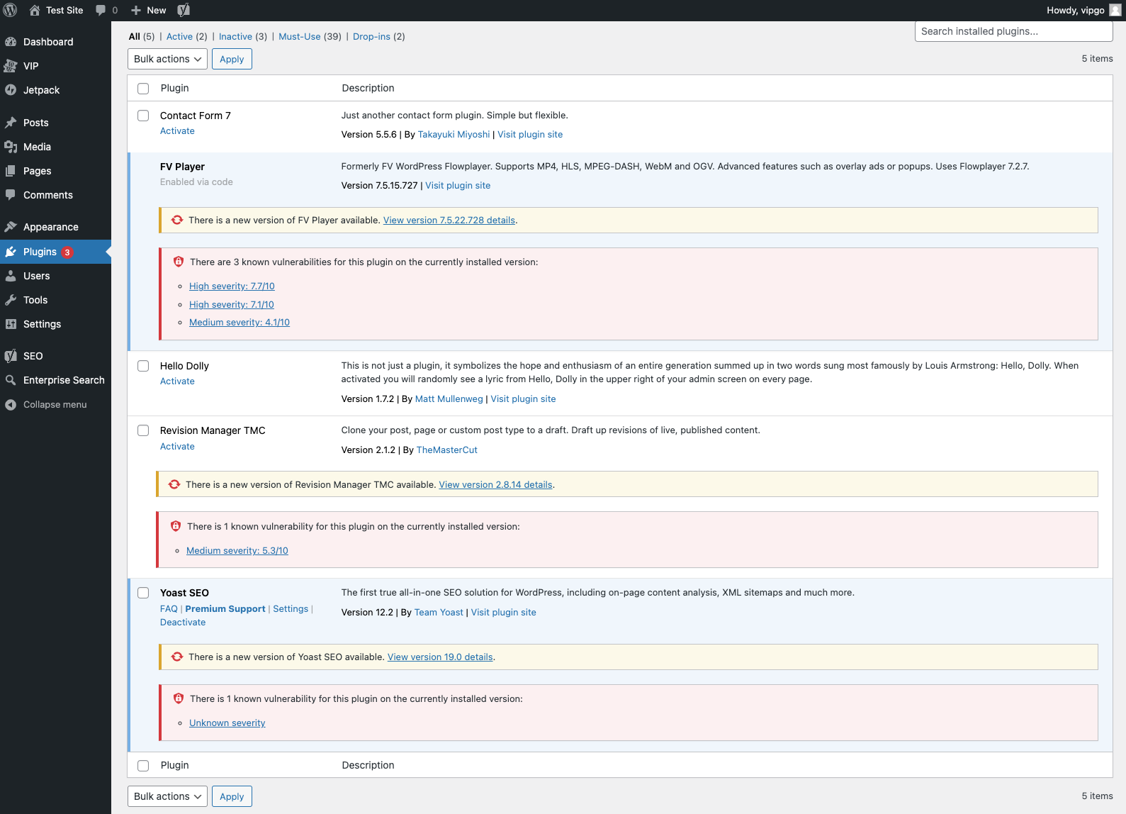Click the red plugin update count badge
Image resolution: width=1126 pixels, height=814 pixels.
(x=67, y=252)
